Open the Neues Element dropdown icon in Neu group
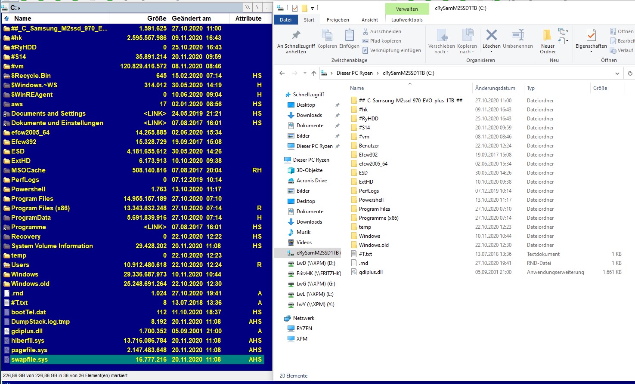 pos(563,31)
